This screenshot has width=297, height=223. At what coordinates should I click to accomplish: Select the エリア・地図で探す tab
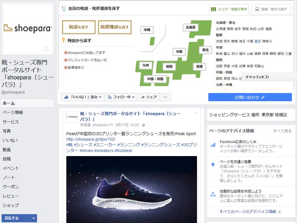pyautogui.click(x=229, y=9)
